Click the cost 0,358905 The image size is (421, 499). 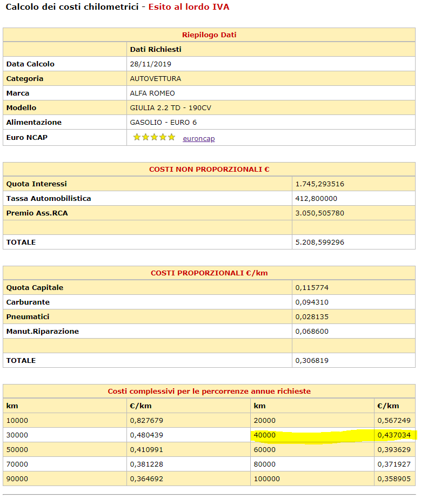click(x=394, y=479)
